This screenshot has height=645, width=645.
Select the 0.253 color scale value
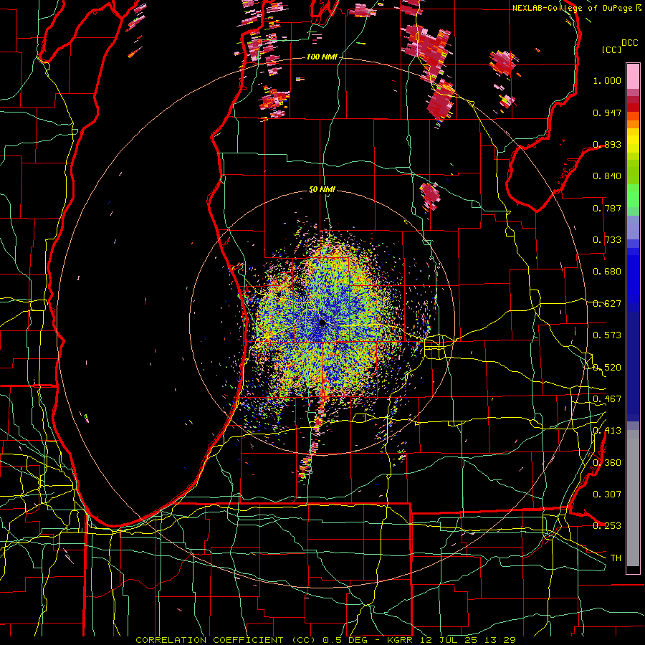point(607,526)
